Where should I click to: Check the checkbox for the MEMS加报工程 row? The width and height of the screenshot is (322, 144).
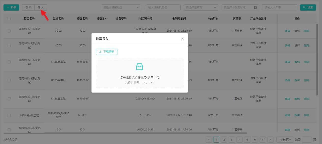(x=9, y=115)
